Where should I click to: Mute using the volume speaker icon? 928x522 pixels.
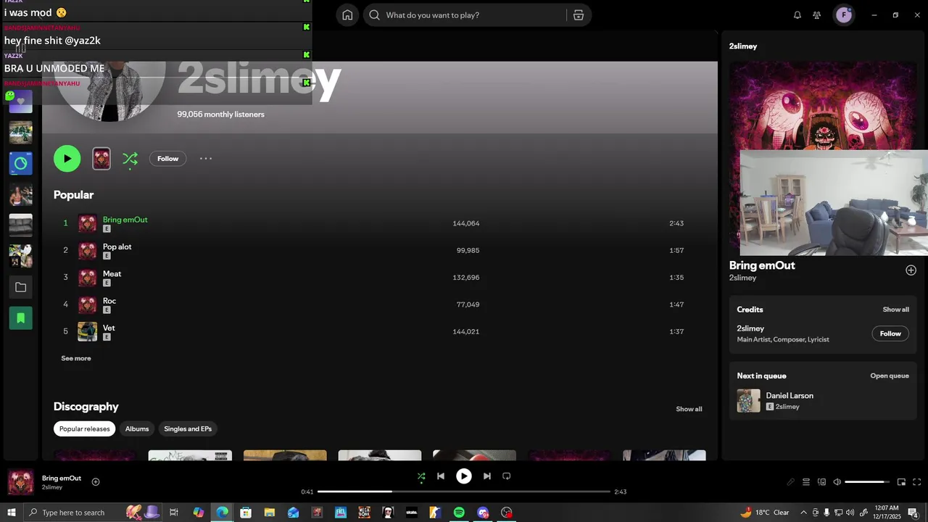point(837,482)
